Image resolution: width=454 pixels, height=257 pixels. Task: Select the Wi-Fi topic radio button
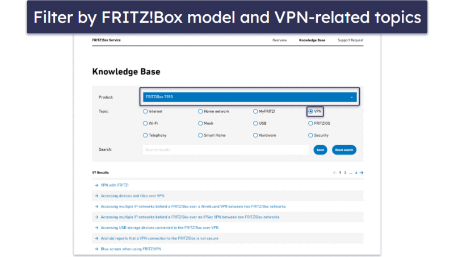[x=145, y=123]
